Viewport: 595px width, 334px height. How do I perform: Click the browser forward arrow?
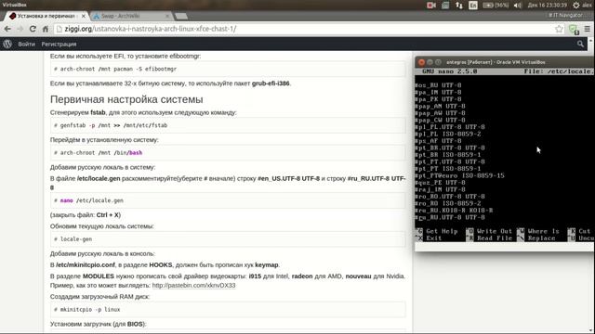click(20, 29)
